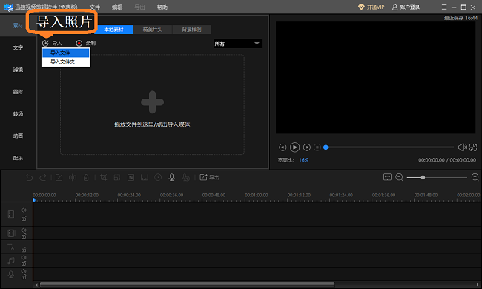Viewport: 482px width, 289px height.
Task: Lock the main video track
Action: pyautogui.click(x=24, y=219)
